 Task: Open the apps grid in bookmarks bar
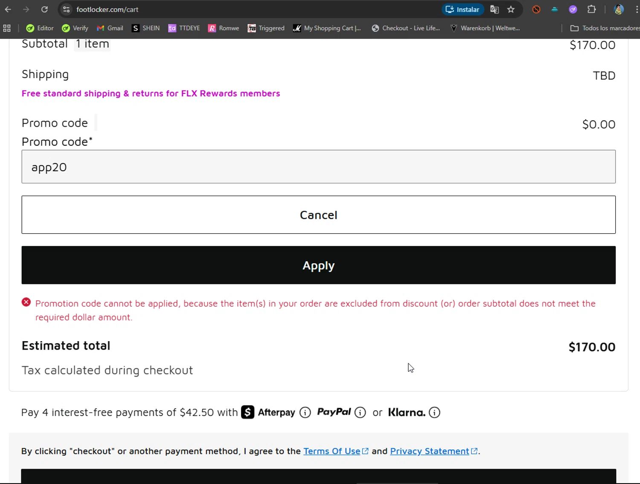point(7,28)
